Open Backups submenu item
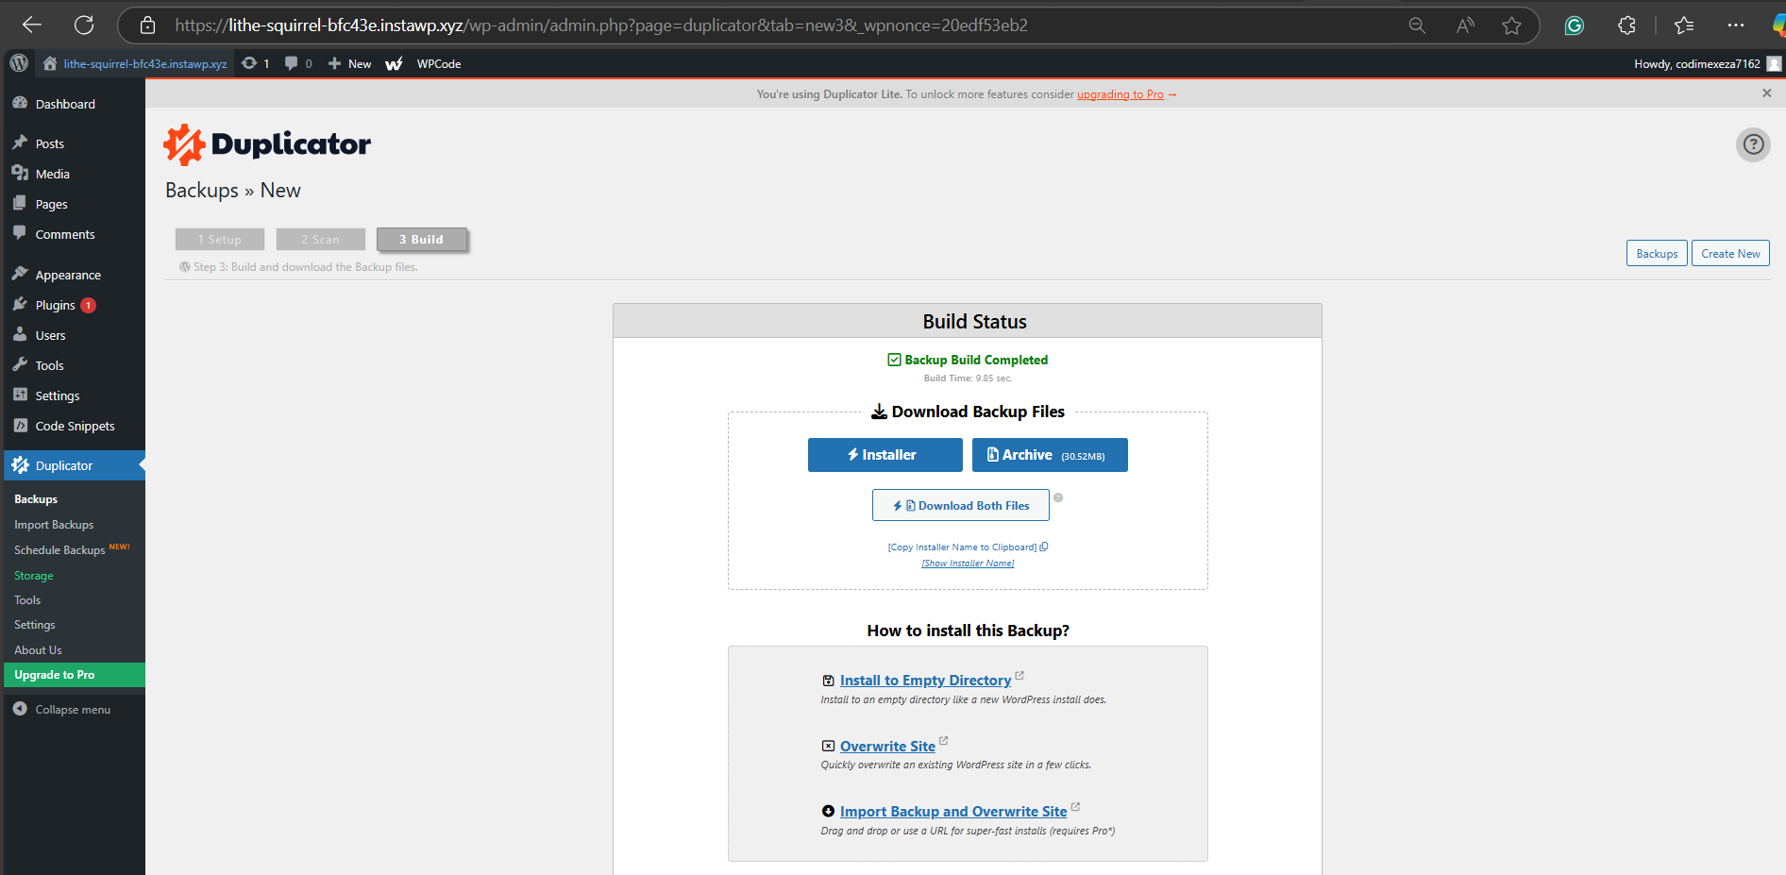Screen dimensions: 1786x875 coord(36,499)
